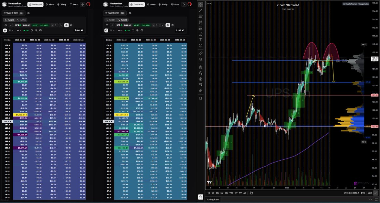The width and height of the screenshot is (380, 203).
Task: Switch to the NetGEX tab in NetVEX dashboard
Action: click(110, 20)
